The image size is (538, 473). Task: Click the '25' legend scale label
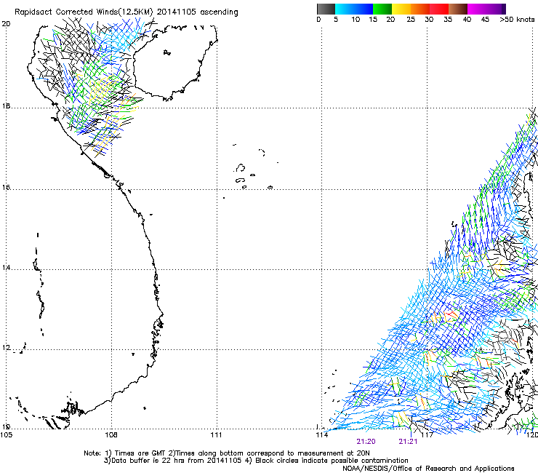pyautogui.click(x=411, y=20)
